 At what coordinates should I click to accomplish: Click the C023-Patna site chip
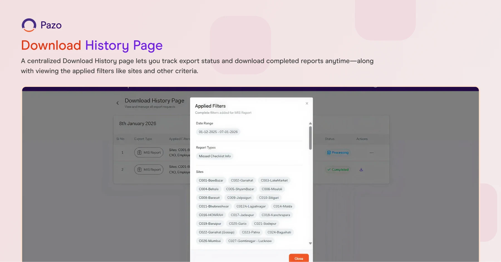tap(251, 232)
